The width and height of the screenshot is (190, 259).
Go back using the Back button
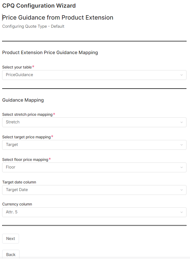[11, 255]
